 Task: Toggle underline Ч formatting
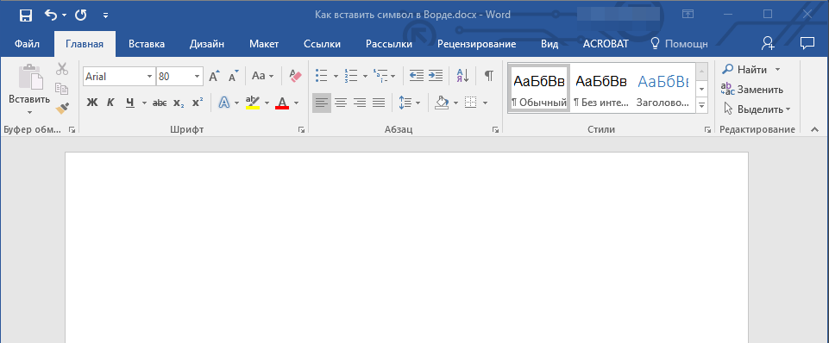[x=130, y=103]
